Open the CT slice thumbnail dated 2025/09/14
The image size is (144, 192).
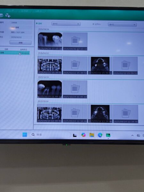pyautogui.click(x=100, y=114)
